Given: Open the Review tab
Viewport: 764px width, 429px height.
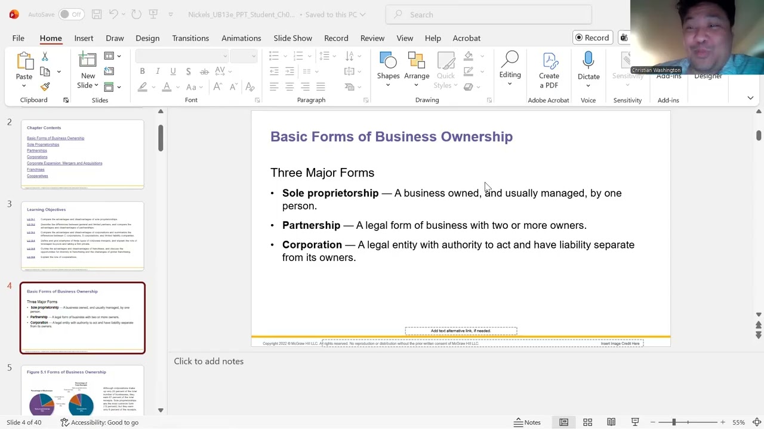Looking at the screenshot, I should [372, 38].
